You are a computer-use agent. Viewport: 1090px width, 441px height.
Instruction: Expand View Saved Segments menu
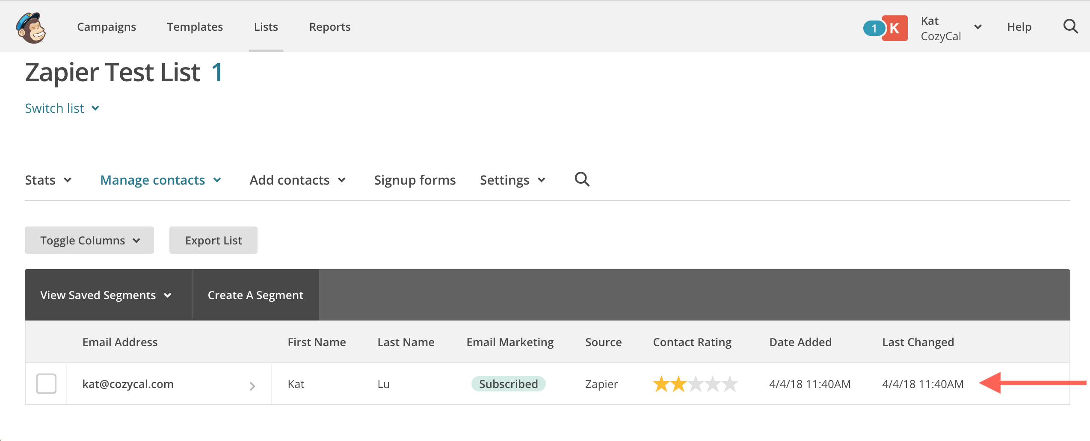[106, 295]
